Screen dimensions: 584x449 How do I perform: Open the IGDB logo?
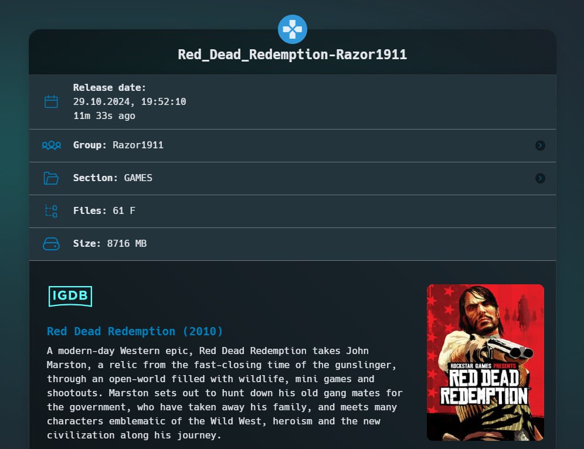click(x=70, y=297)
